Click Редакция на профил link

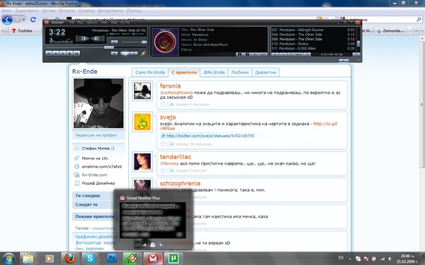pyautogui.click(x=96, y=135)
